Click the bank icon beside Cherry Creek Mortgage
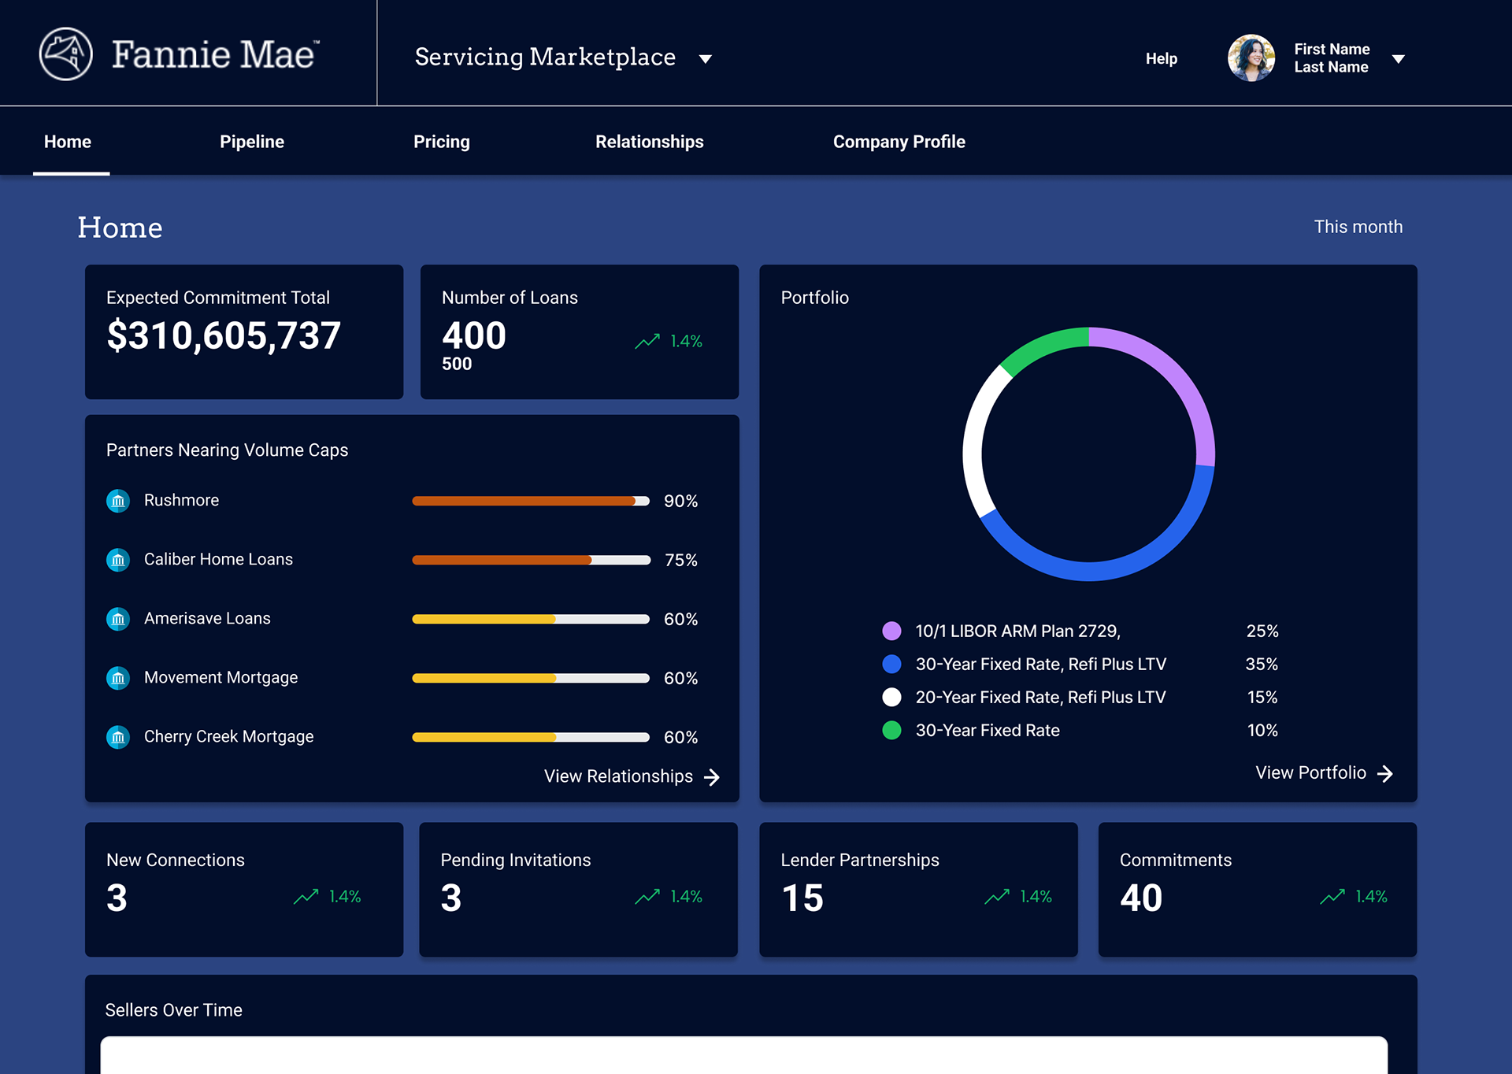1512x1074 pixels. pyautogui.click(x=118, y=737)
